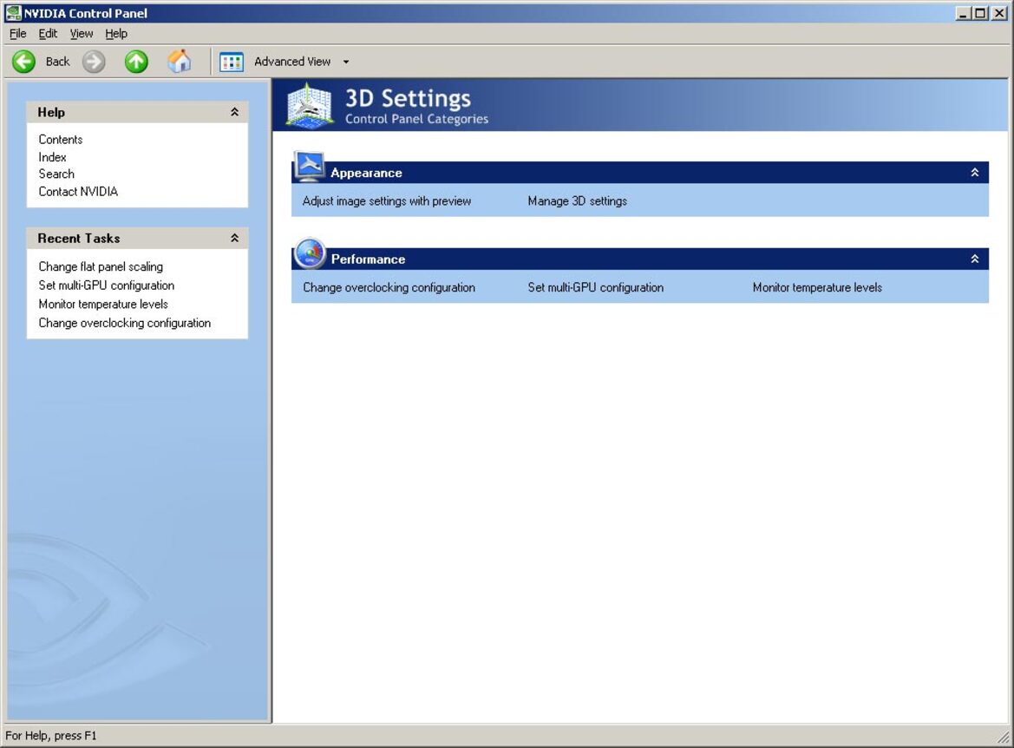Click the Performance category gauge icon
This screenshot has width=1014, height=748.
[x=310, y=253]
